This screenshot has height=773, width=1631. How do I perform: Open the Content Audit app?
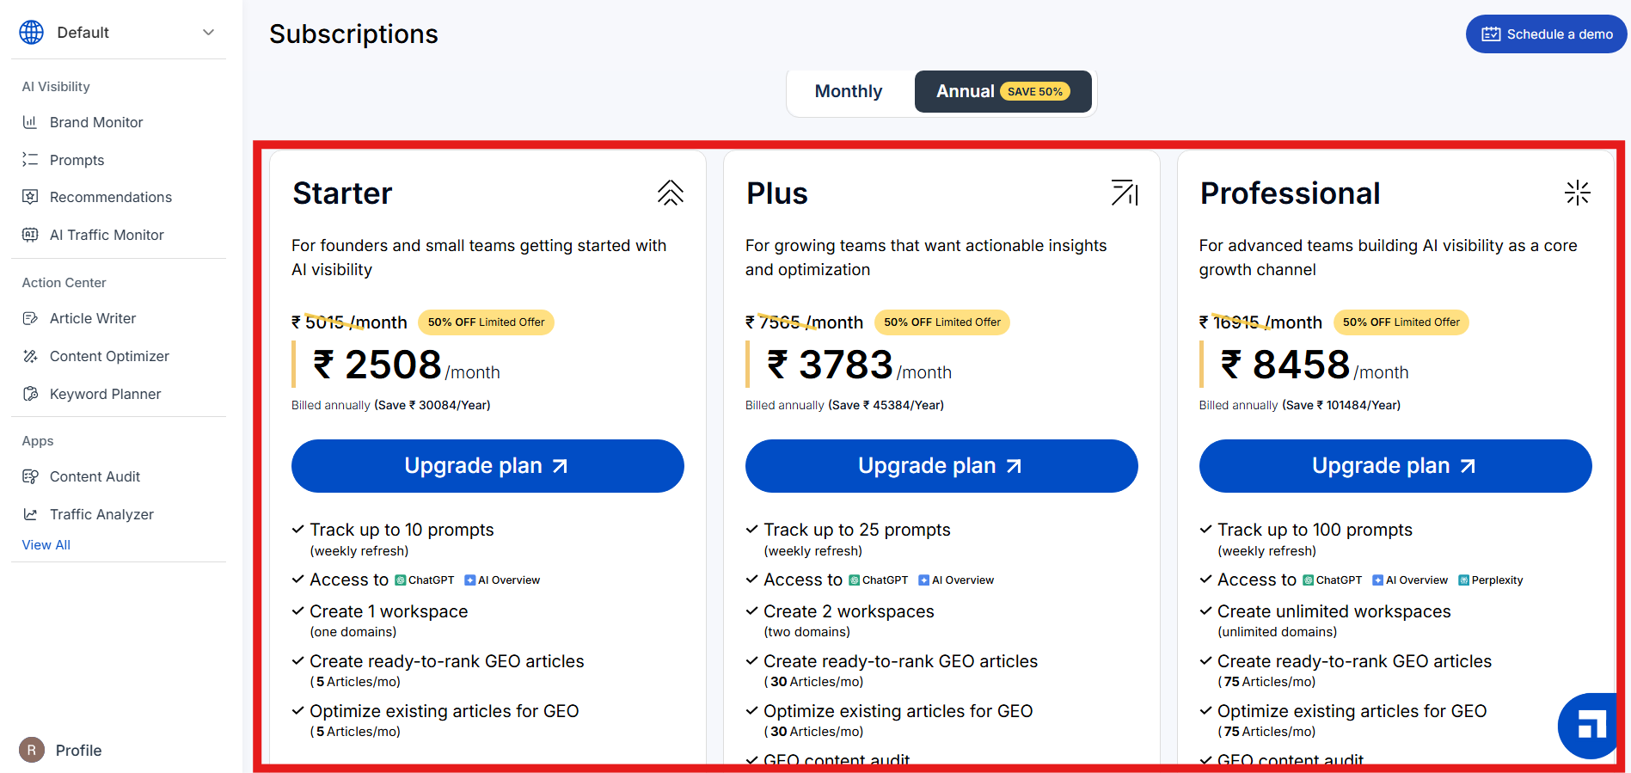95,476
